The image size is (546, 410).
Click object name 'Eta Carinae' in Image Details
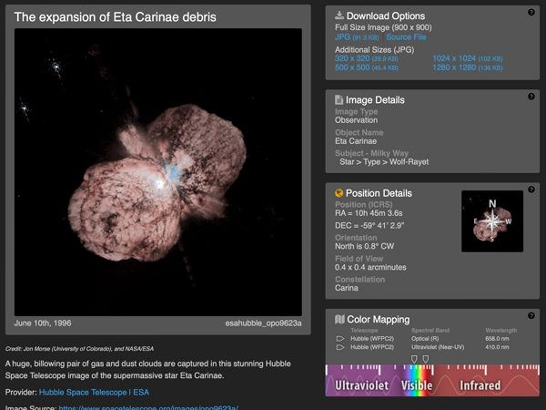356,141
